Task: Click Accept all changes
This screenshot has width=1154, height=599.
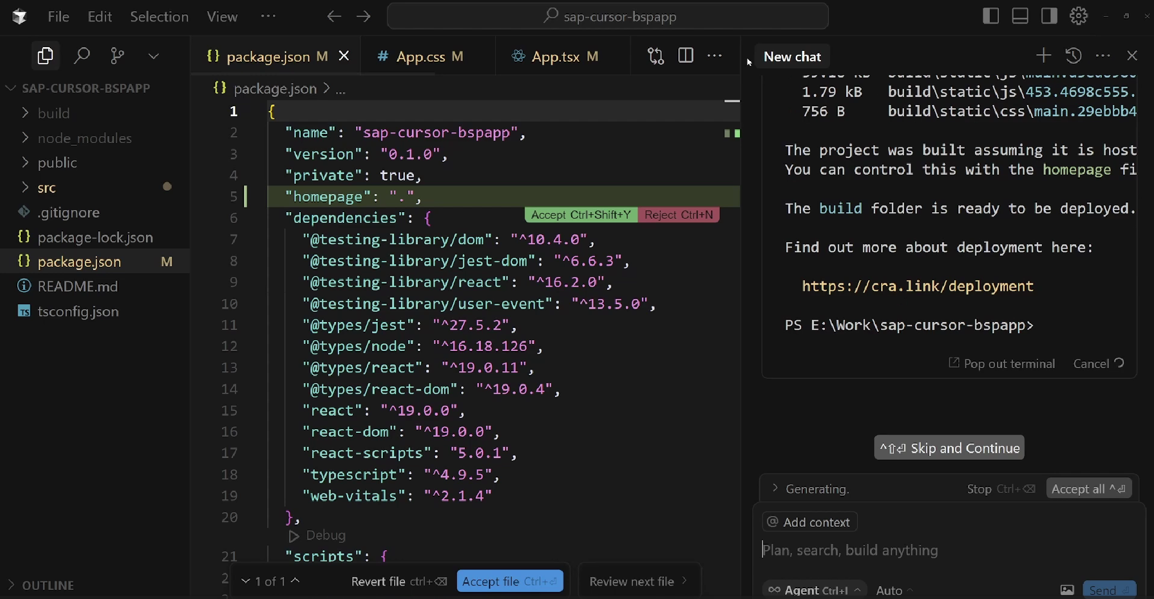Action: [1089, 489]
